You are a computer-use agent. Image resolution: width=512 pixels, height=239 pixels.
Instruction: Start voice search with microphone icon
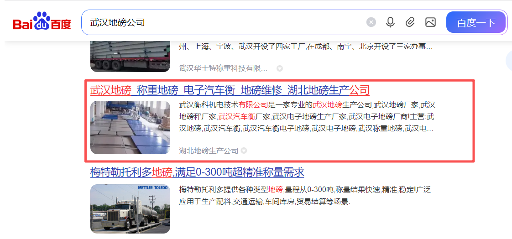pyautogui.click(x=390, y=22)
